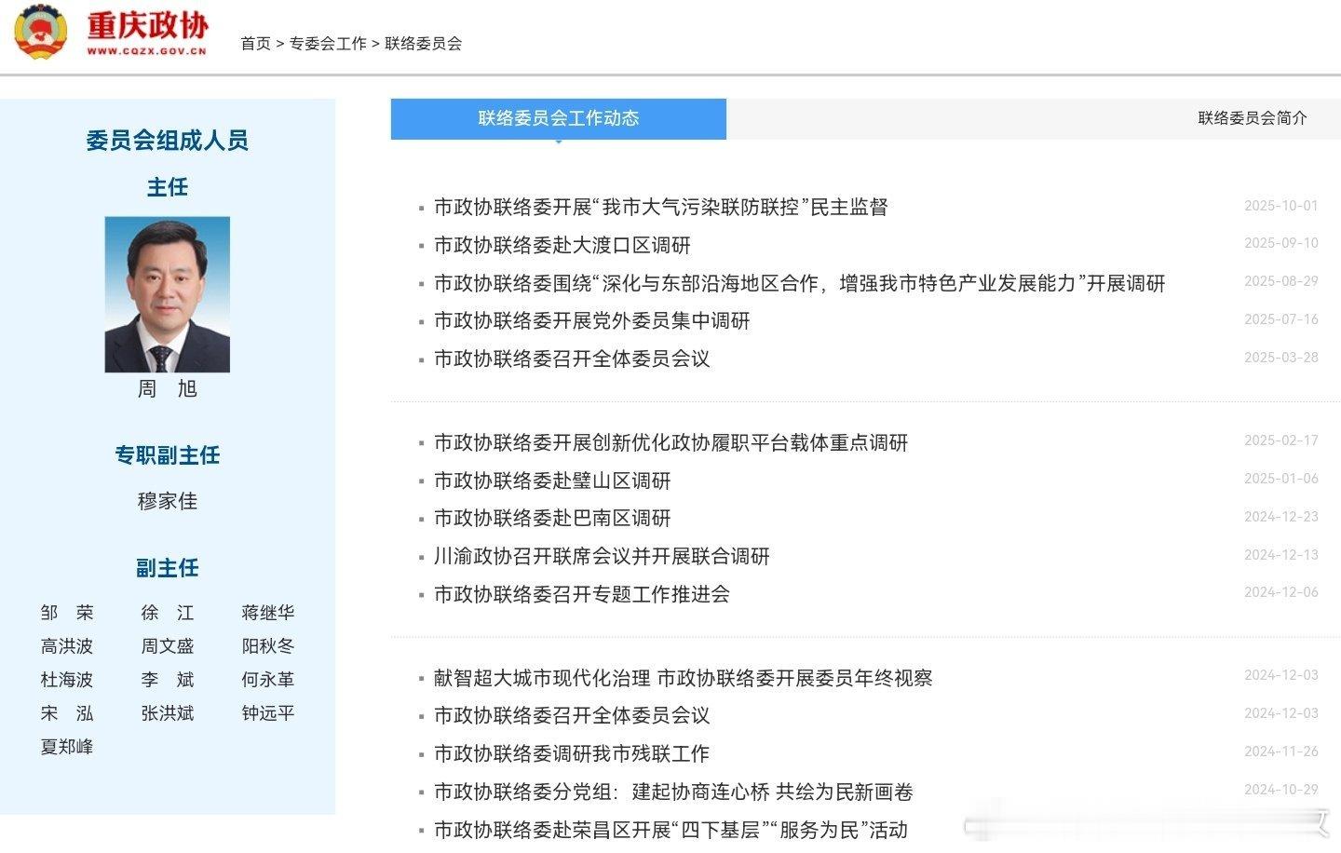Open article 市政协联络委赴巴南区调研
This screenshot has height=853, width=1341.
(x=552, y=519)
